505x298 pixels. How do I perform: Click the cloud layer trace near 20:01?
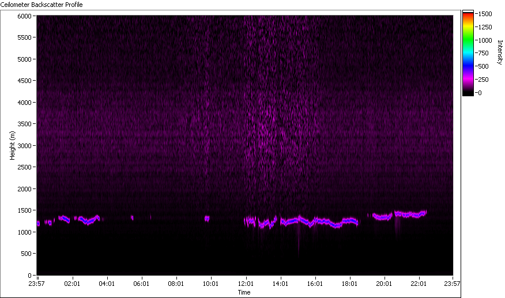coord(383,217)
